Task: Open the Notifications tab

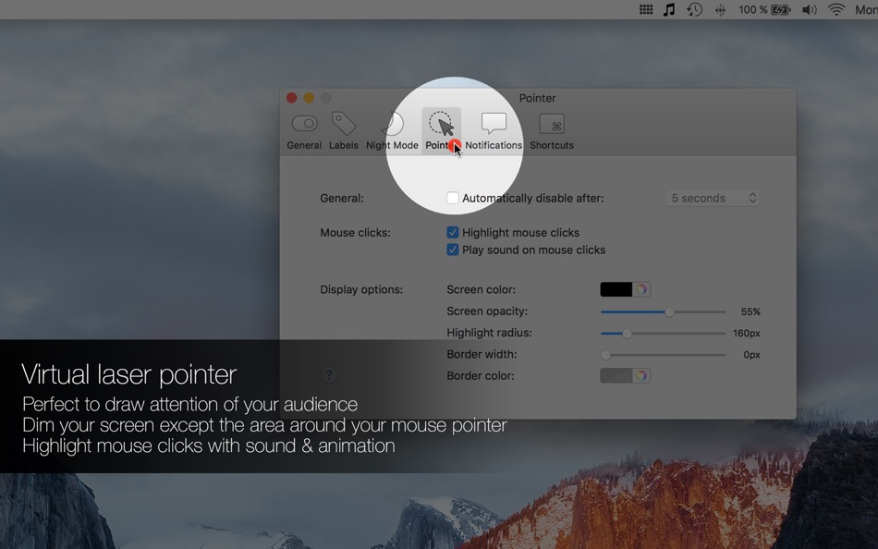Action: [494, 131]
